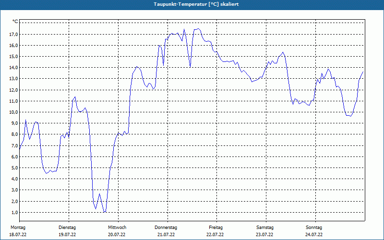Viewport: 384px width, 240px height.
Task: Select the 17,0 y-axis value
Action: coord(13,35)
